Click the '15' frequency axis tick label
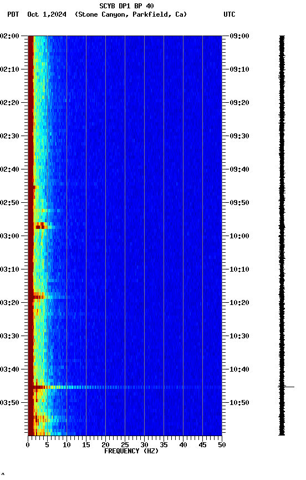306x480 pixels. [x=86, y=445]
